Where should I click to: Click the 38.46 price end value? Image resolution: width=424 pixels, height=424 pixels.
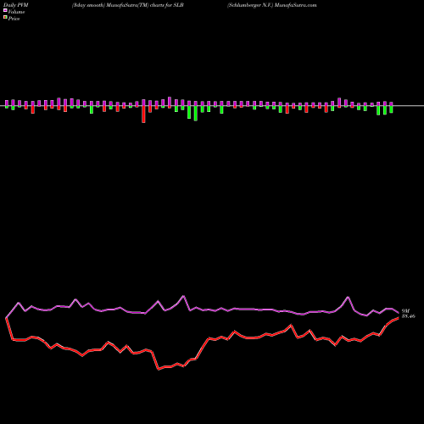coord(409,316)
